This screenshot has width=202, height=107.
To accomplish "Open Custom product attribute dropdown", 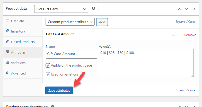I will pos(70,22).
